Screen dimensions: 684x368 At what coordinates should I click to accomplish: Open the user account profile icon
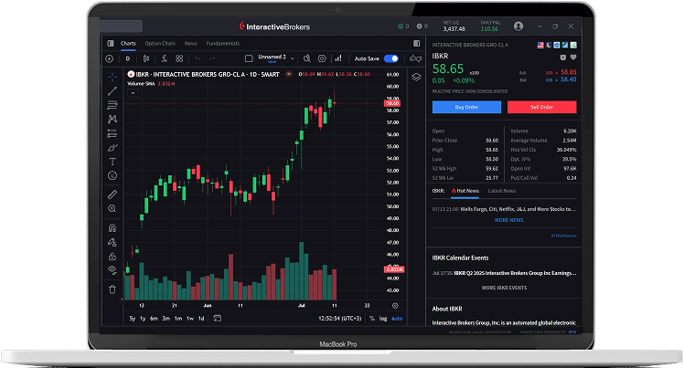[518, 26]
